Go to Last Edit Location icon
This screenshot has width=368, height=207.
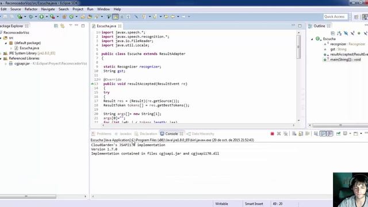pos(166,17)
